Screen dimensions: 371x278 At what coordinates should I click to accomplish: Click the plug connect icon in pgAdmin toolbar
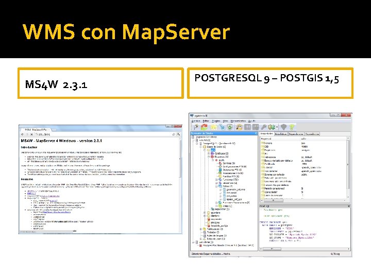[x=196, y=127]
